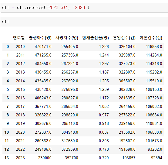The image size is (168, 165).
Task: Click the df1.replace code cell
Action: [x=84, y=8]
